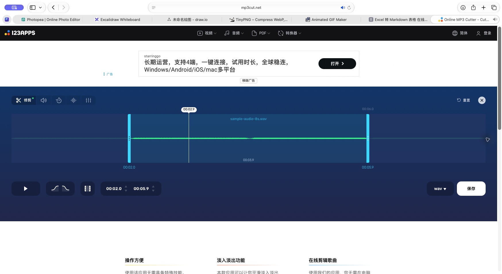Decrease end time 00:05.9 with down arrow
502x274 pixels.
pos(153,191)
